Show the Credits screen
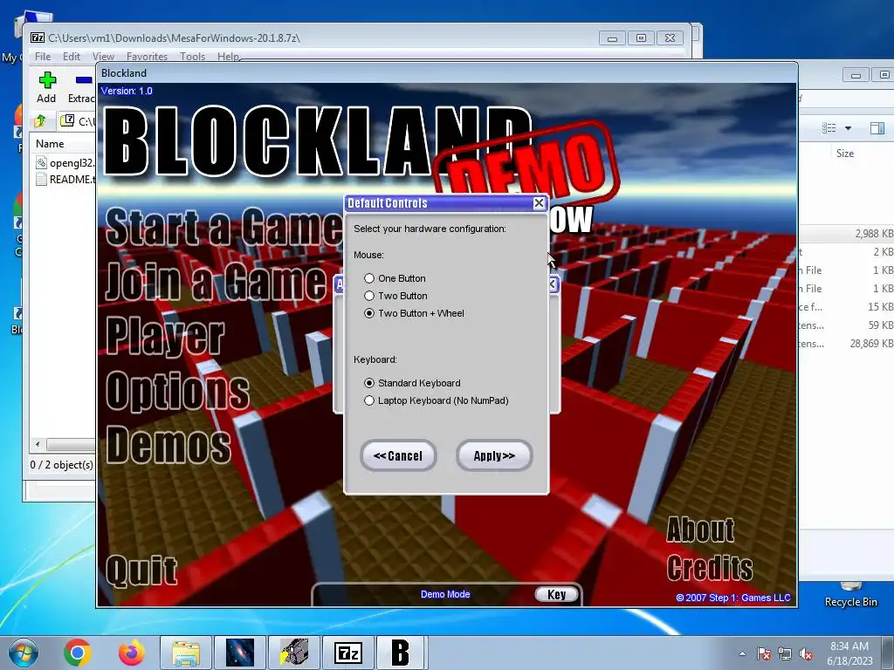894x670 pixels. point(709,567)
